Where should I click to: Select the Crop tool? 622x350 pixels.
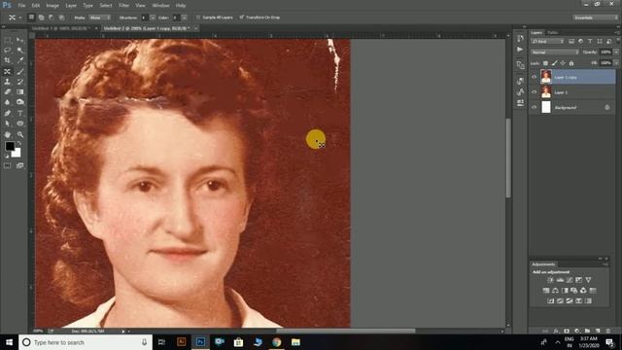pos(8,60)
